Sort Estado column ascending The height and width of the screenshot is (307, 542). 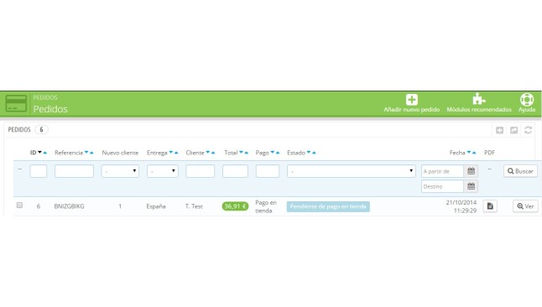pyautogui.click(x=314, y=153)
